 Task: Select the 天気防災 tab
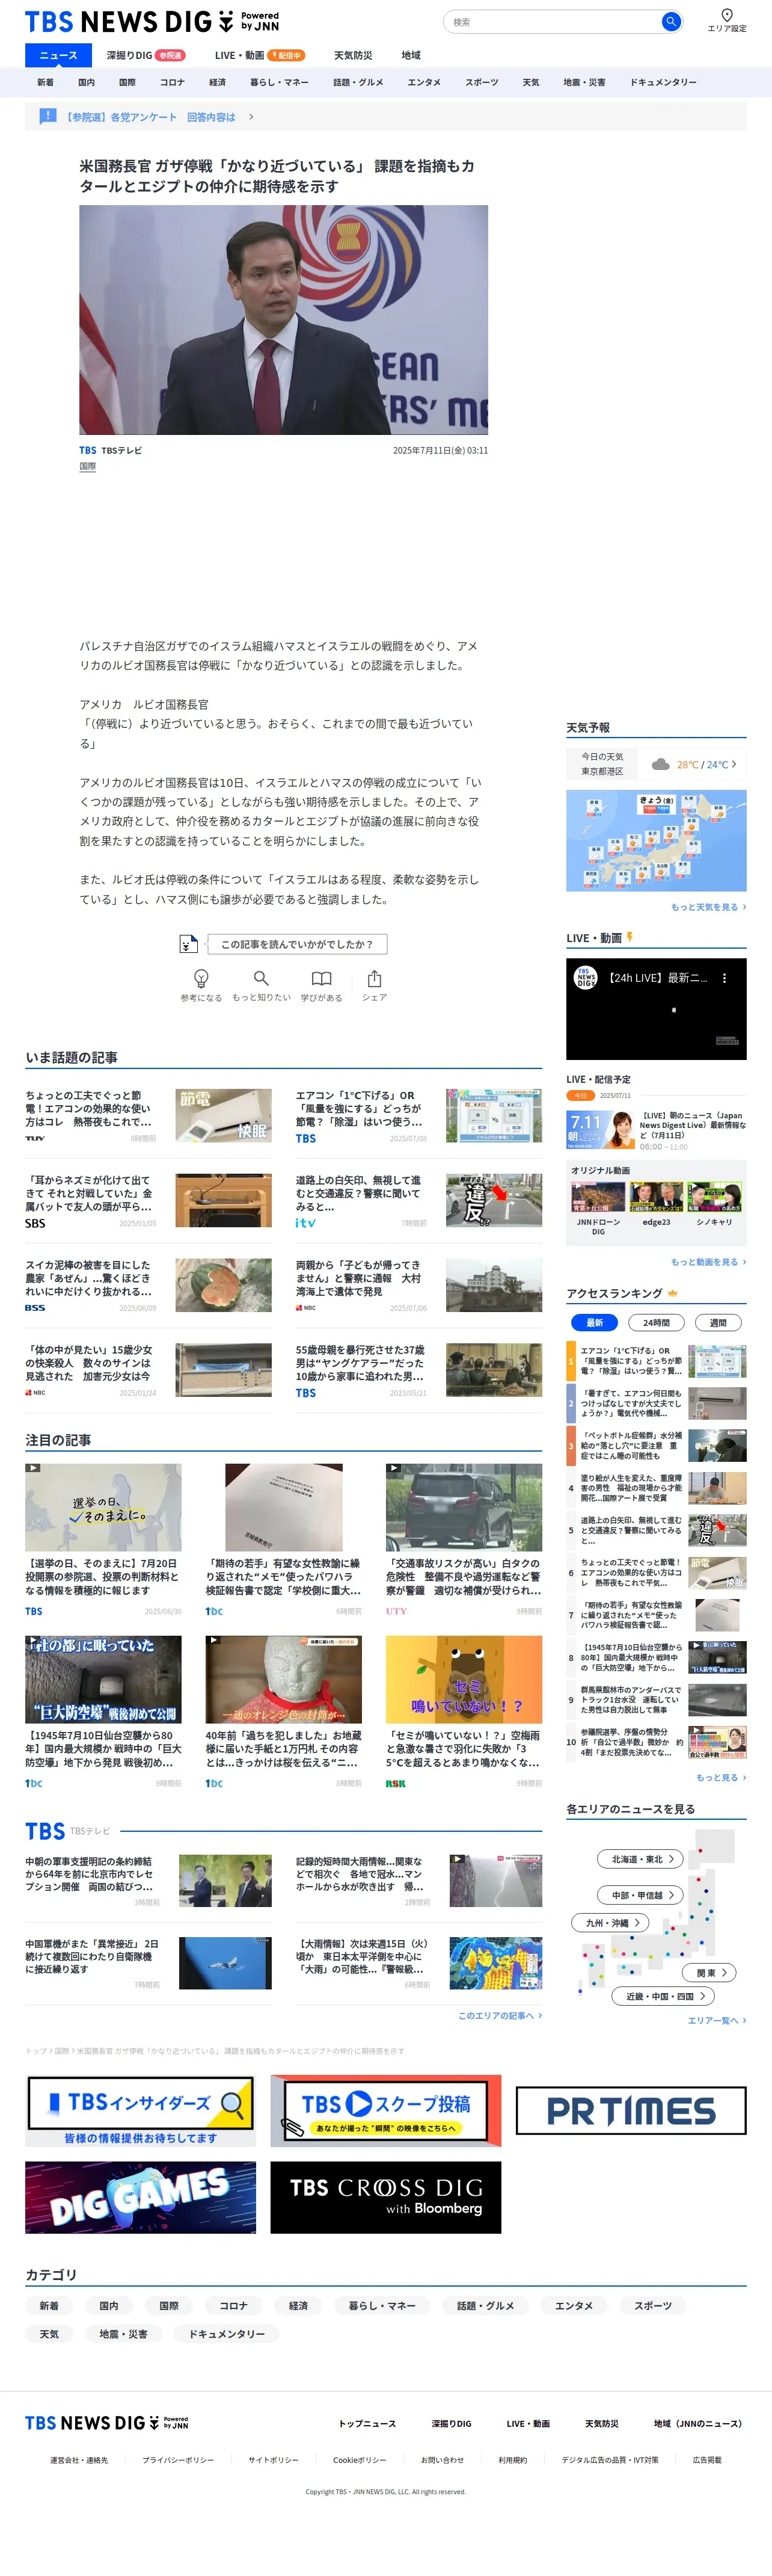[353, 55]
